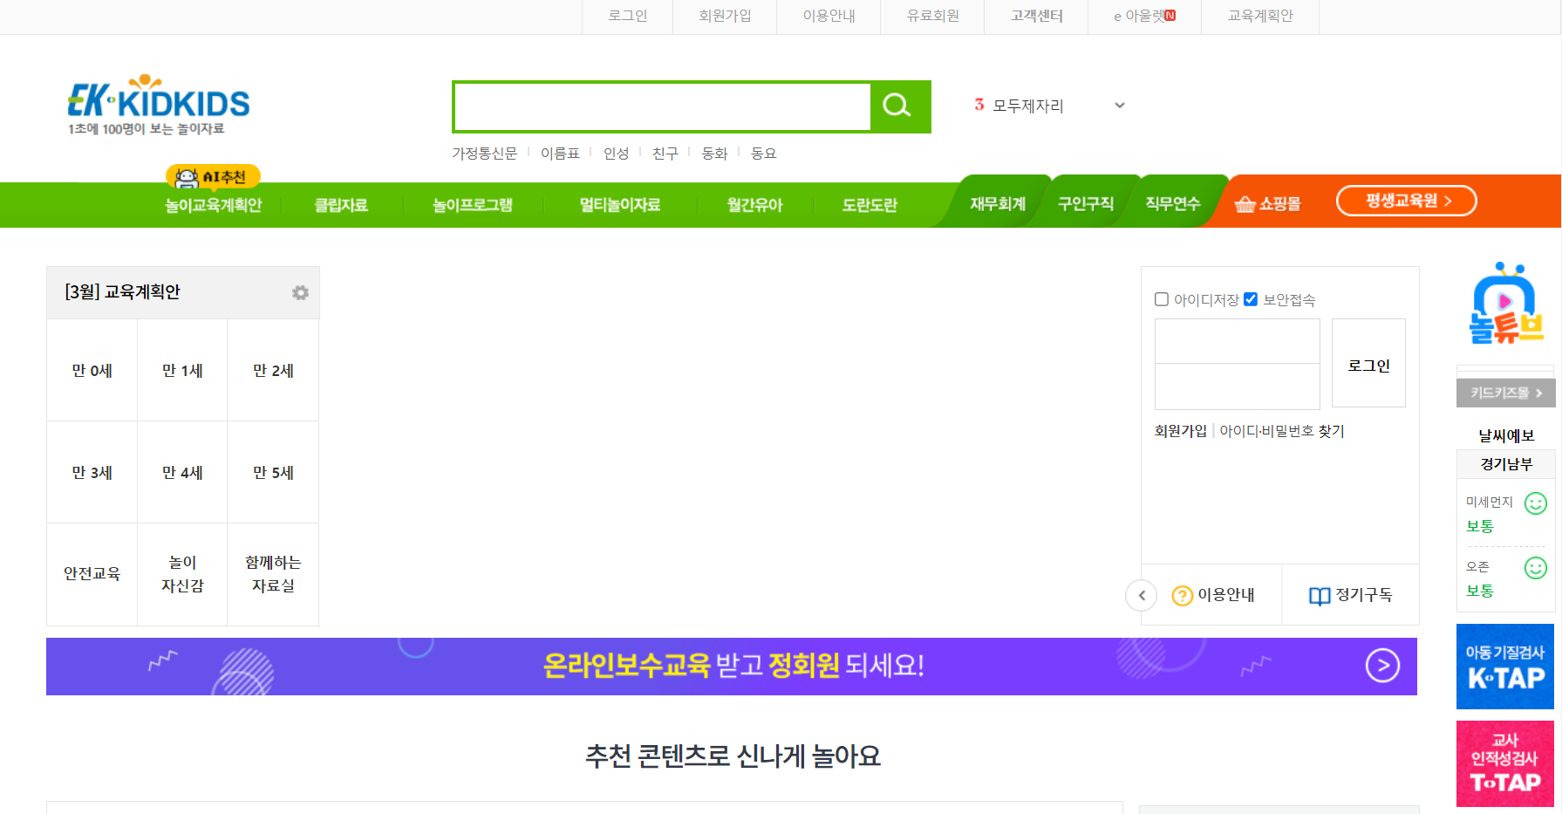The height and width of the screenshot is (814, 1562).
Task: Click inside the main search input field
Action: 660,106
